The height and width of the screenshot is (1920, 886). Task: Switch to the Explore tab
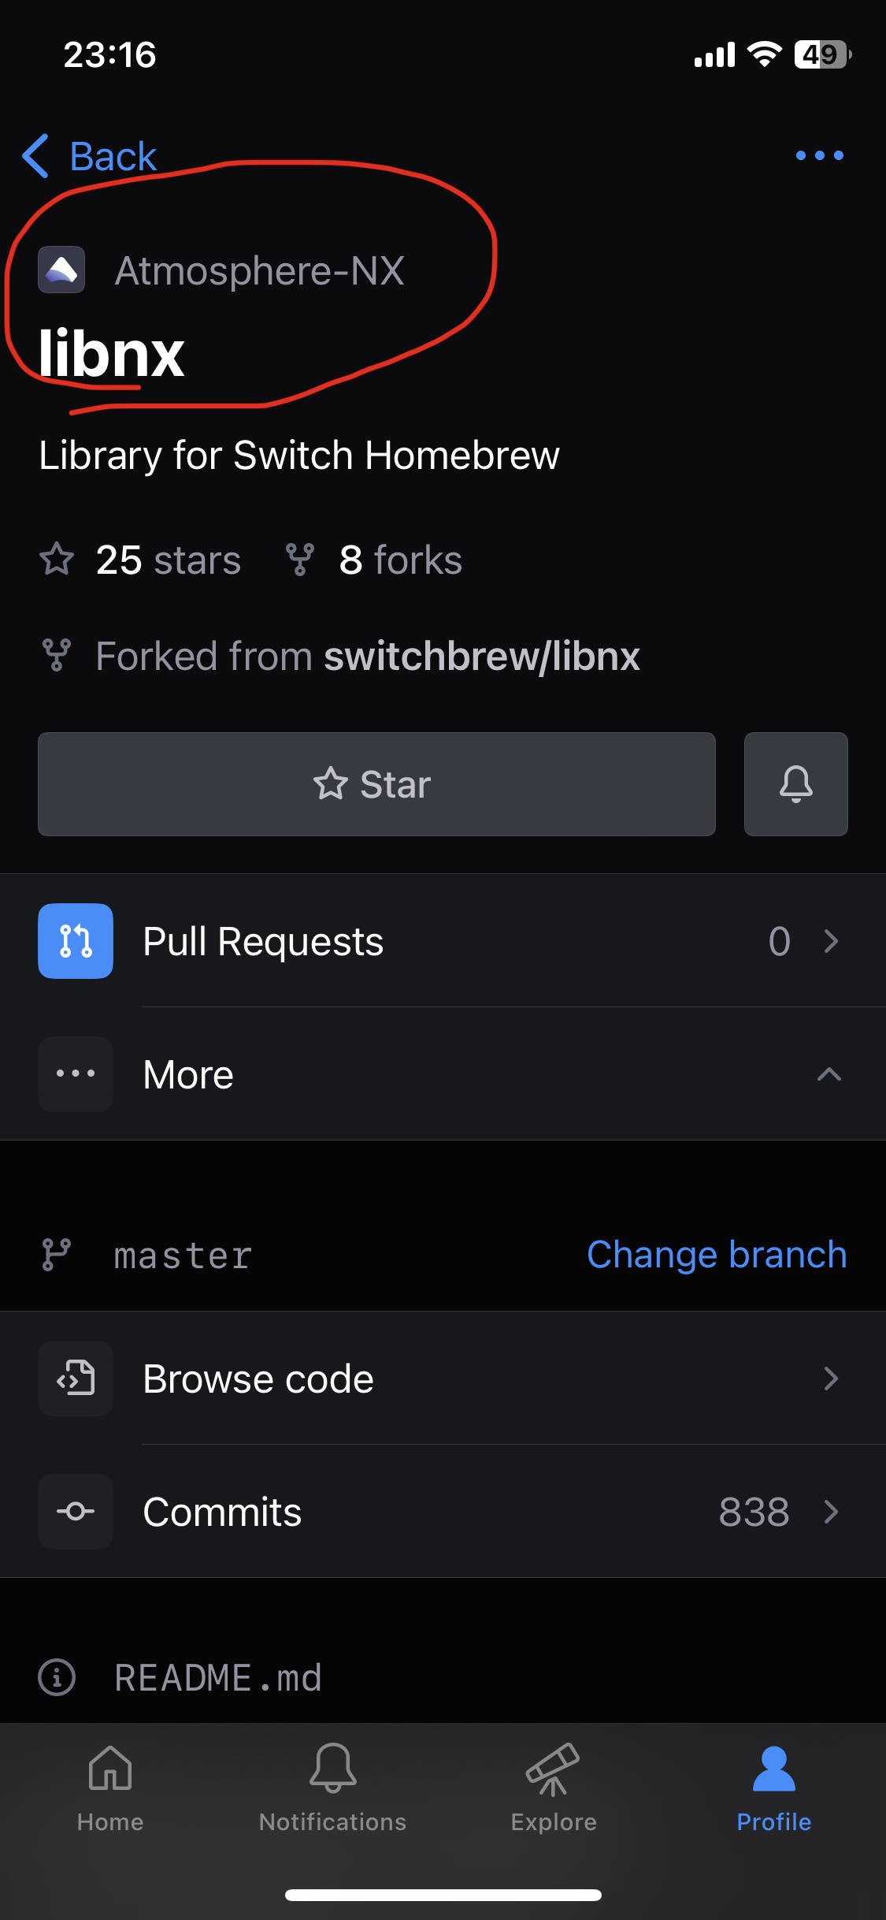[554, 1788]
